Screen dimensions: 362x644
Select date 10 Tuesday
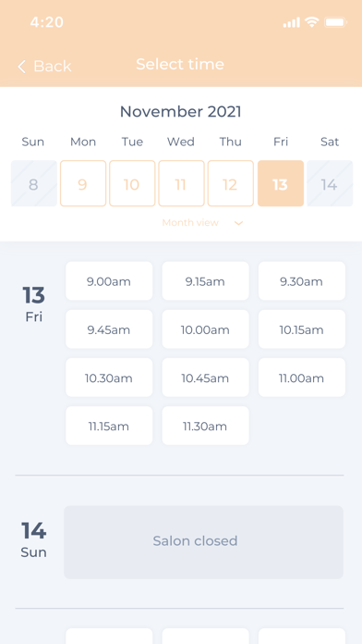click(132, 183)
